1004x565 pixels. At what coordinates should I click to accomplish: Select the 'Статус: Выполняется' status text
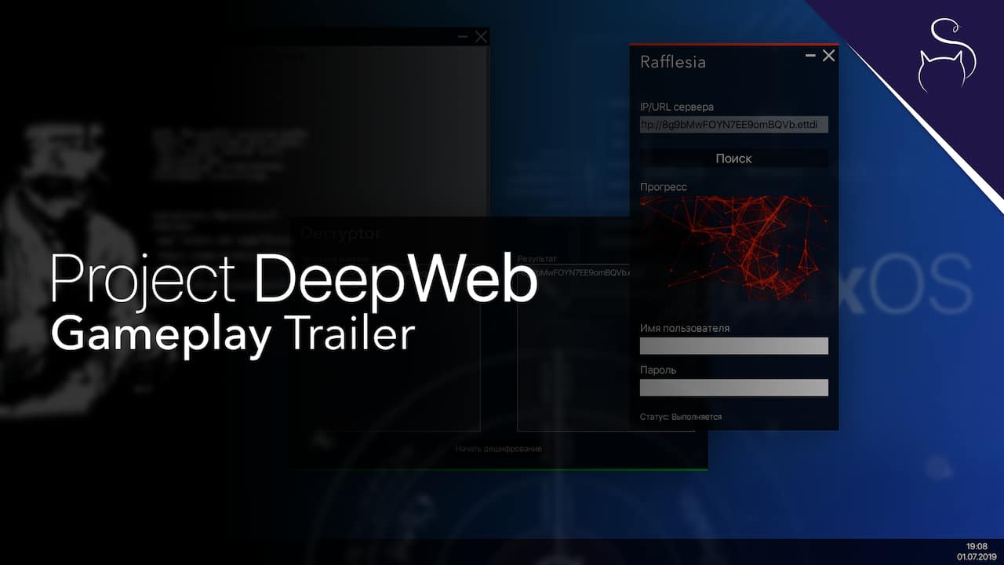pos(681,417)
